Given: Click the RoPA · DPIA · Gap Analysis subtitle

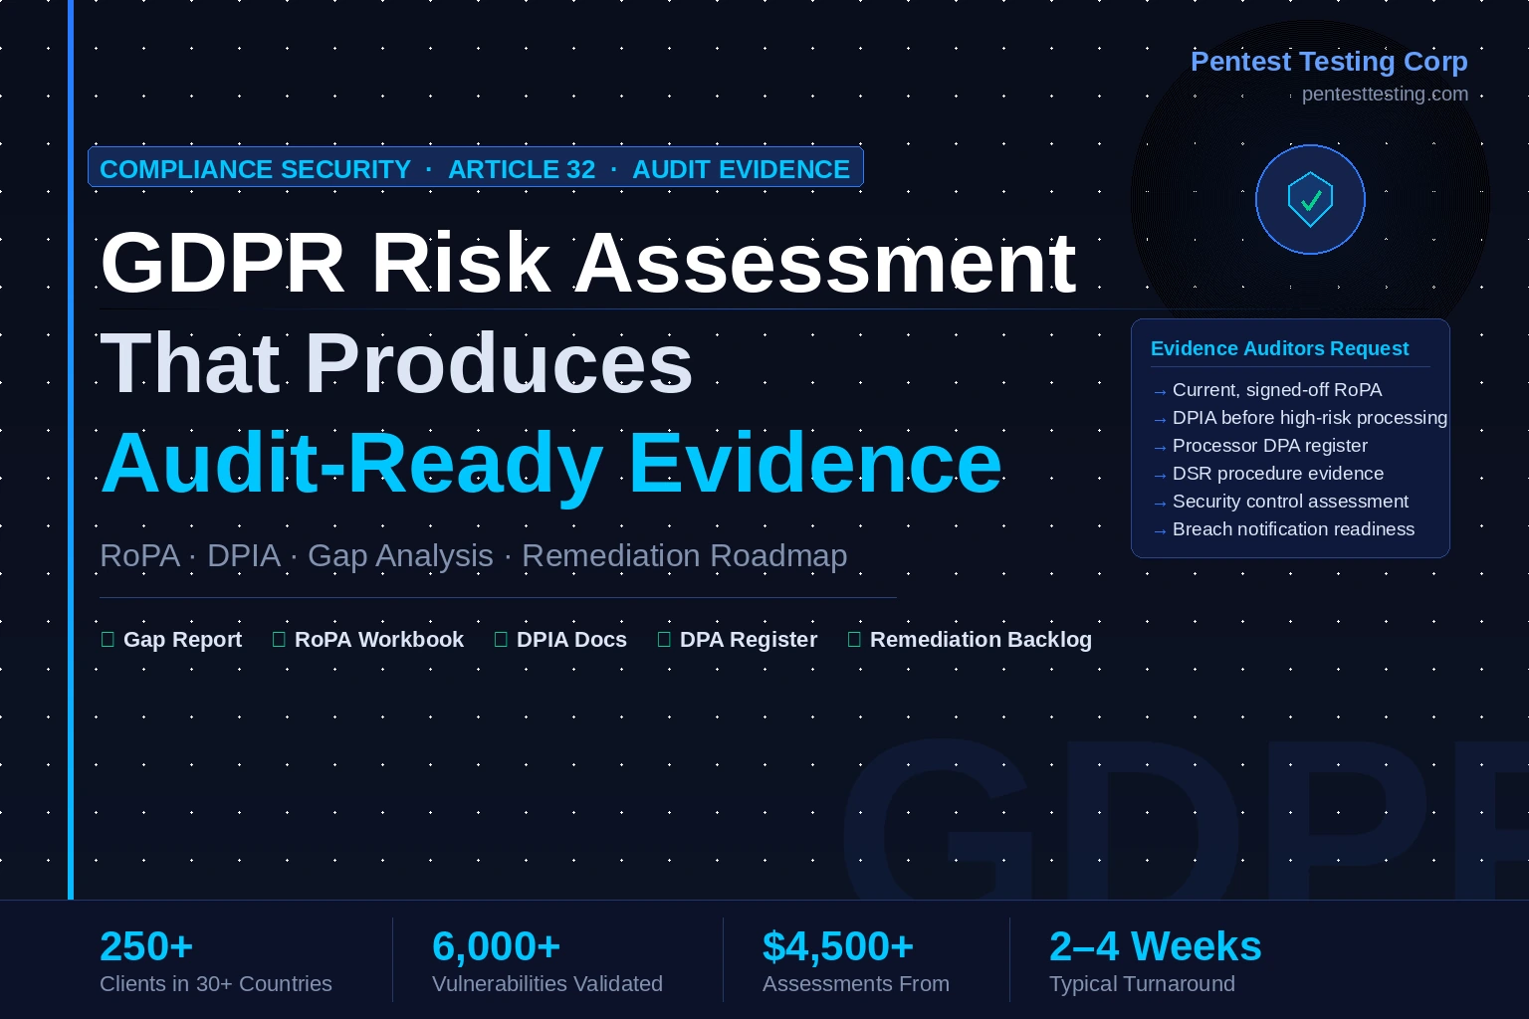Looking at the screenshot, I should click(474, 555).
